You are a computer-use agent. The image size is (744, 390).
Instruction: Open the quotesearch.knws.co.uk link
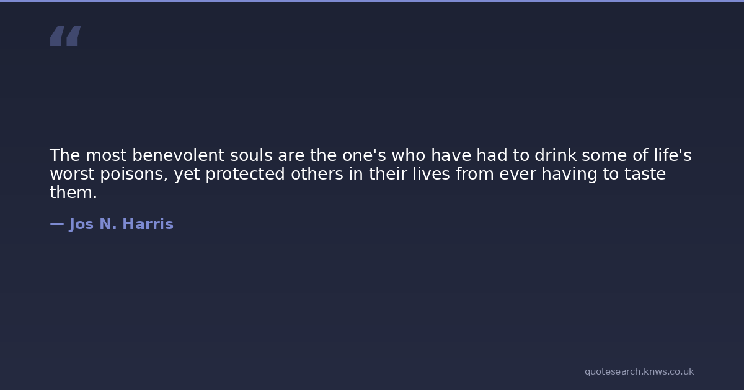tap(639, 371)
